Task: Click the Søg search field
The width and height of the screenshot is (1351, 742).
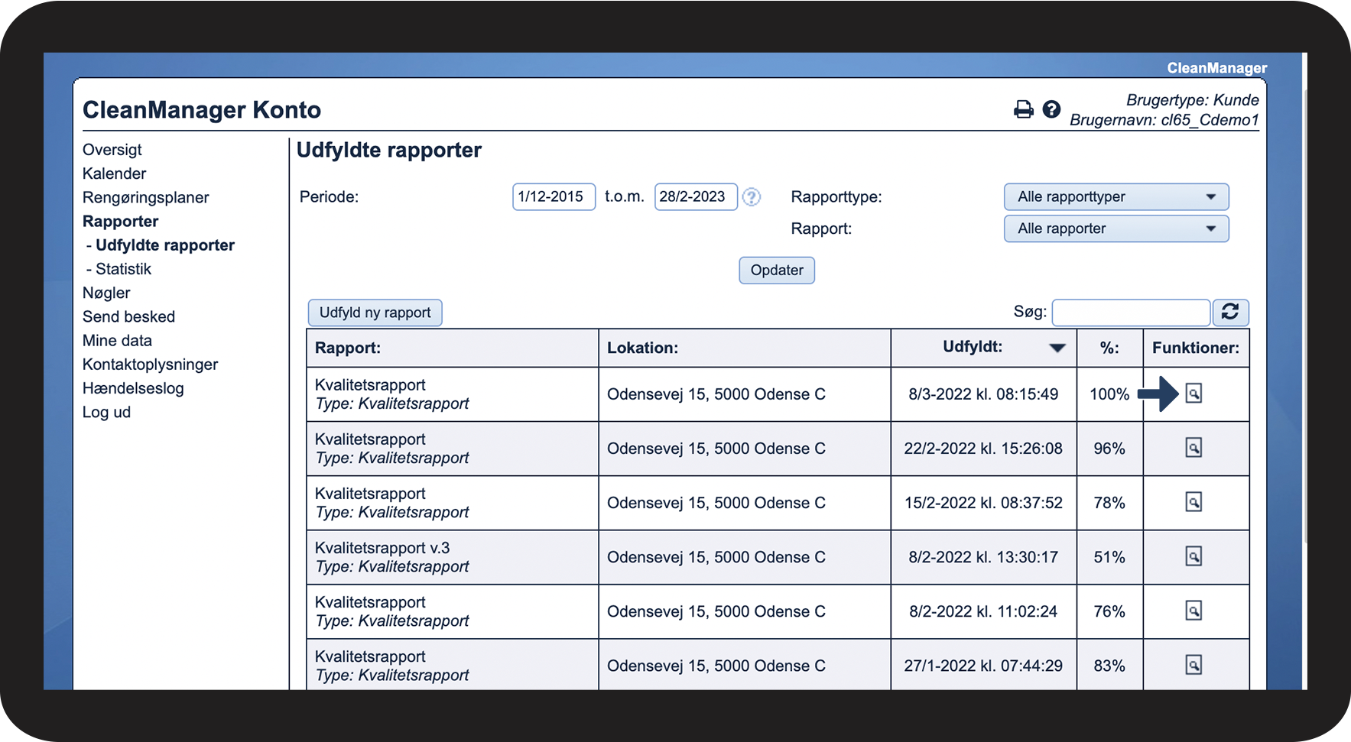Action: click(x=1130, y=313)
